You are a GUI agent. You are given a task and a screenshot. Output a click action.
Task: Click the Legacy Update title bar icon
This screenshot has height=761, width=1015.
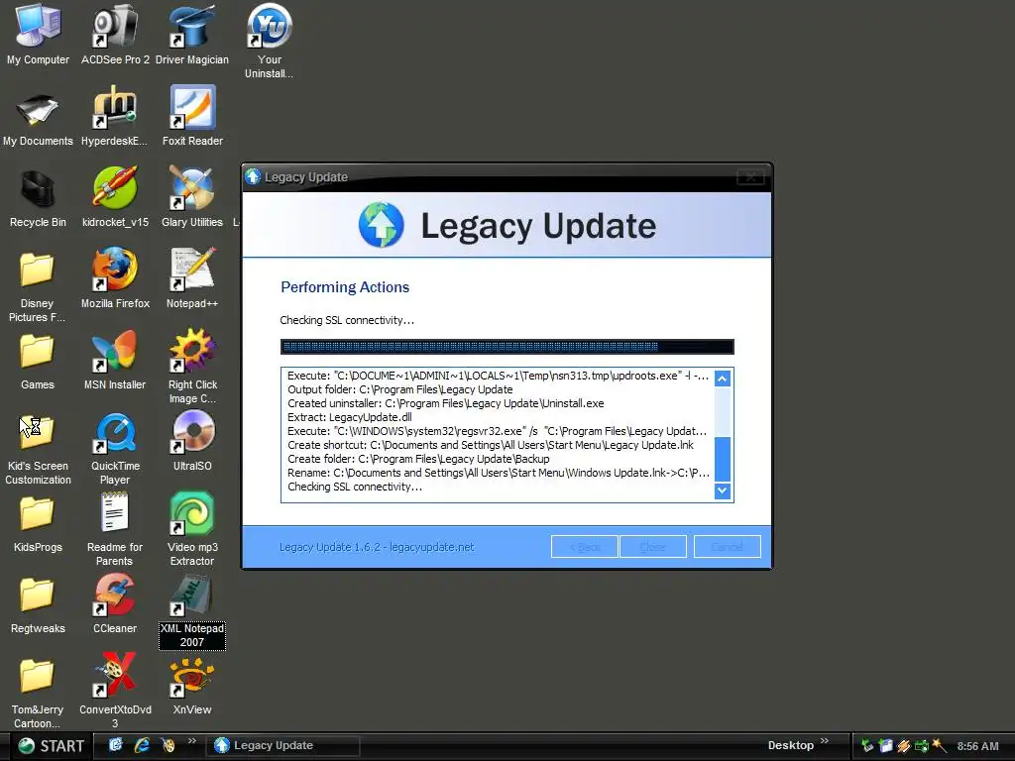click(253, 176)
